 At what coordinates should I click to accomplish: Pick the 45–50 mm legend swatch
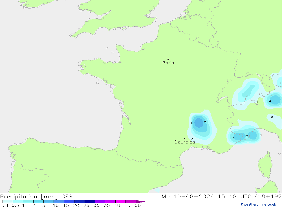click(131, 201)
